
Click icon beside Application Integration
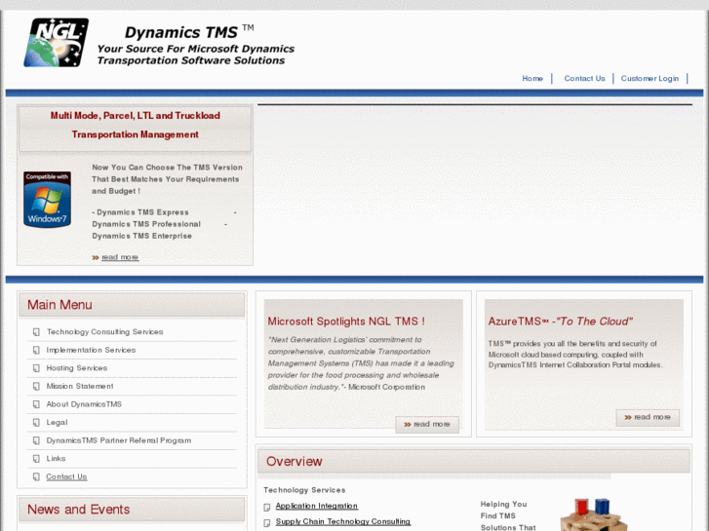pyautogui.click(x=267, y=507)
